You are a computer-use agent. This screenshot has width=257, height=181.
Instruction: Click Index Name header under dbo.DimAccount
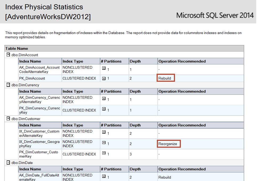[30, 61]
